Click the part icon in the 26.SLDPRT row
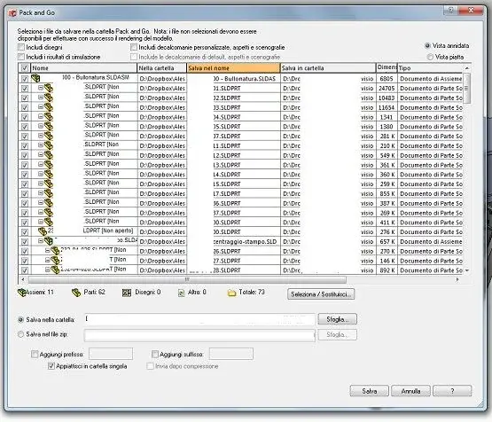This screenshot has height=422, width=492. click(x=55, y=251)
